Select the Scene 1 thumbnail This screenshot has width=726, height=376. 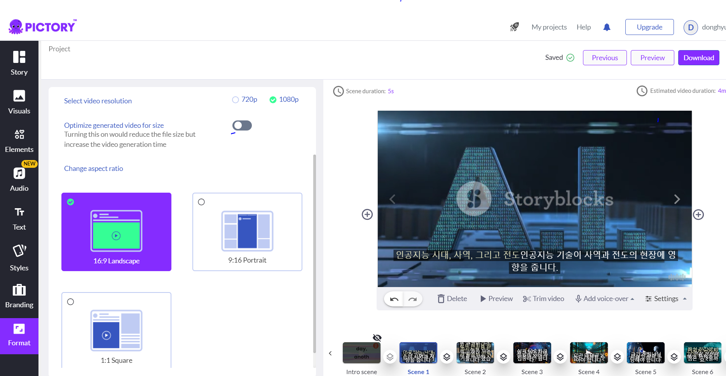[418, 353]
